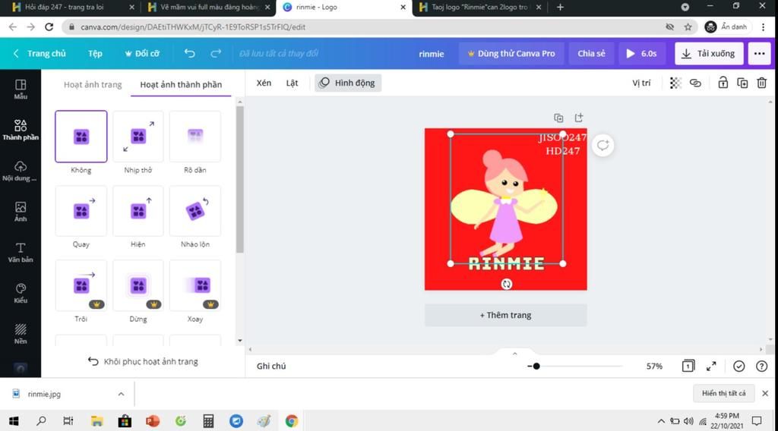
Task: Click + Thêm trang to add a page
Action: (x=505, y=315)
